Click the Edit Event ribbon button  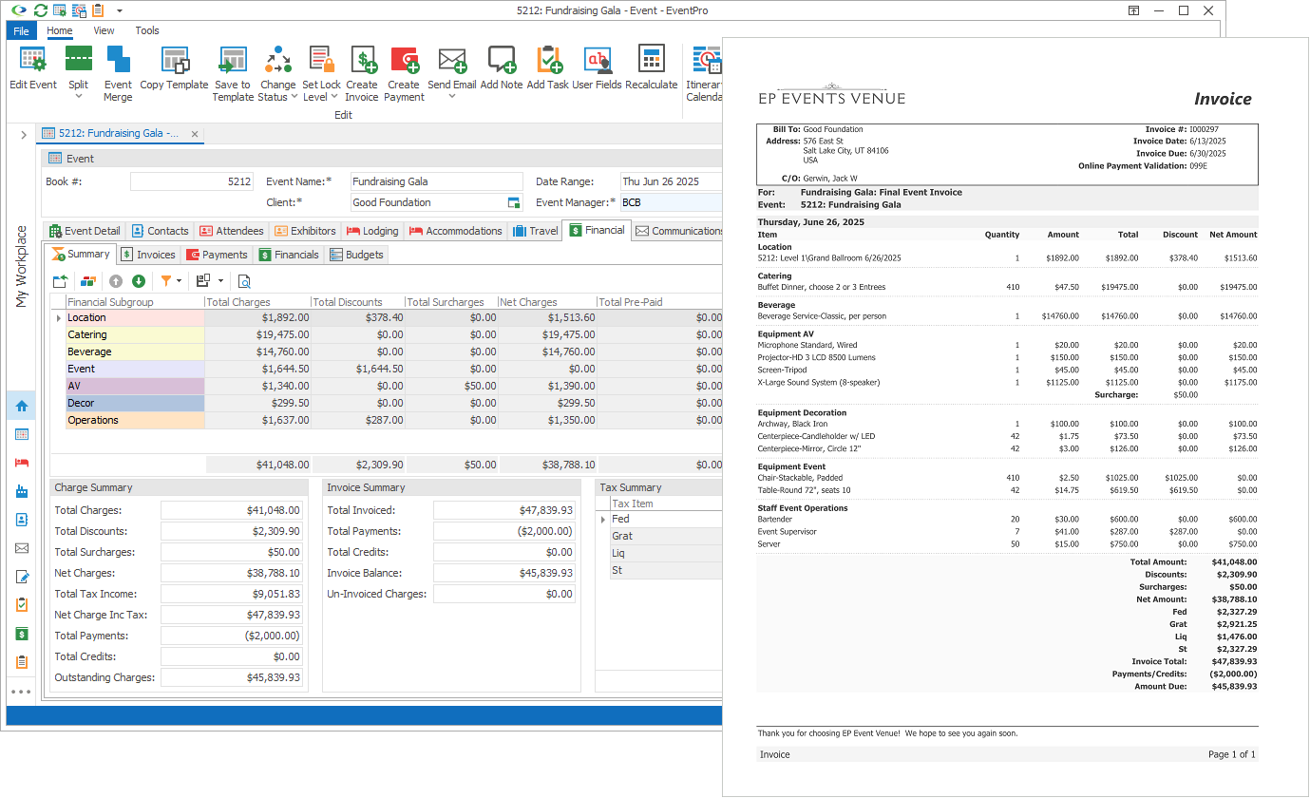[33, 69]
